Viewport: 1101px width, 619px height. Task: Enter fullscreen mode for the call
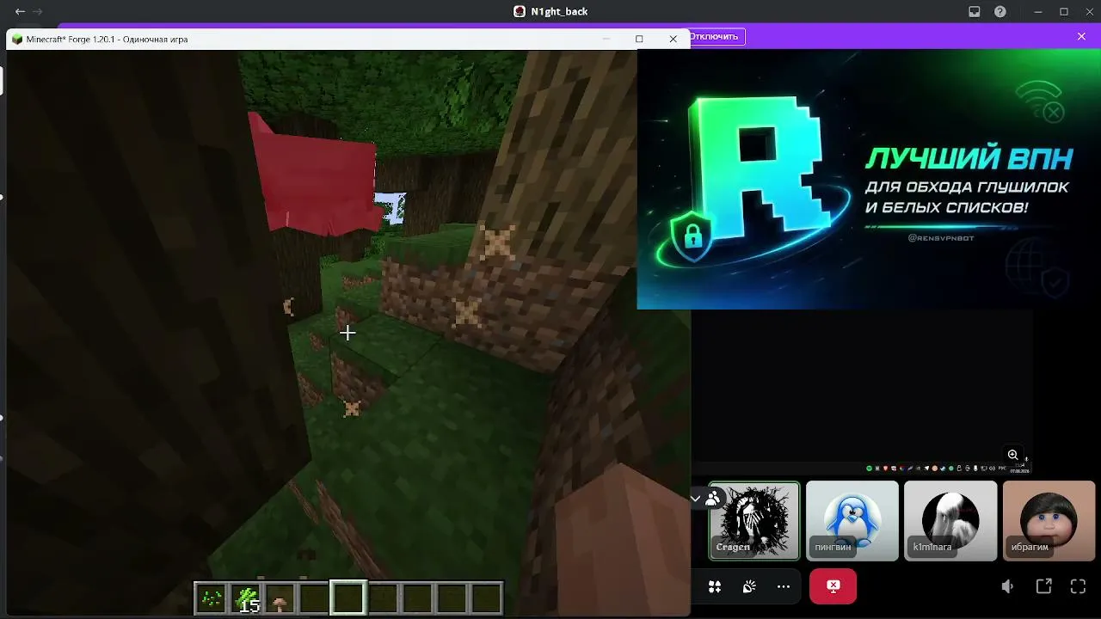point(1078,586)
